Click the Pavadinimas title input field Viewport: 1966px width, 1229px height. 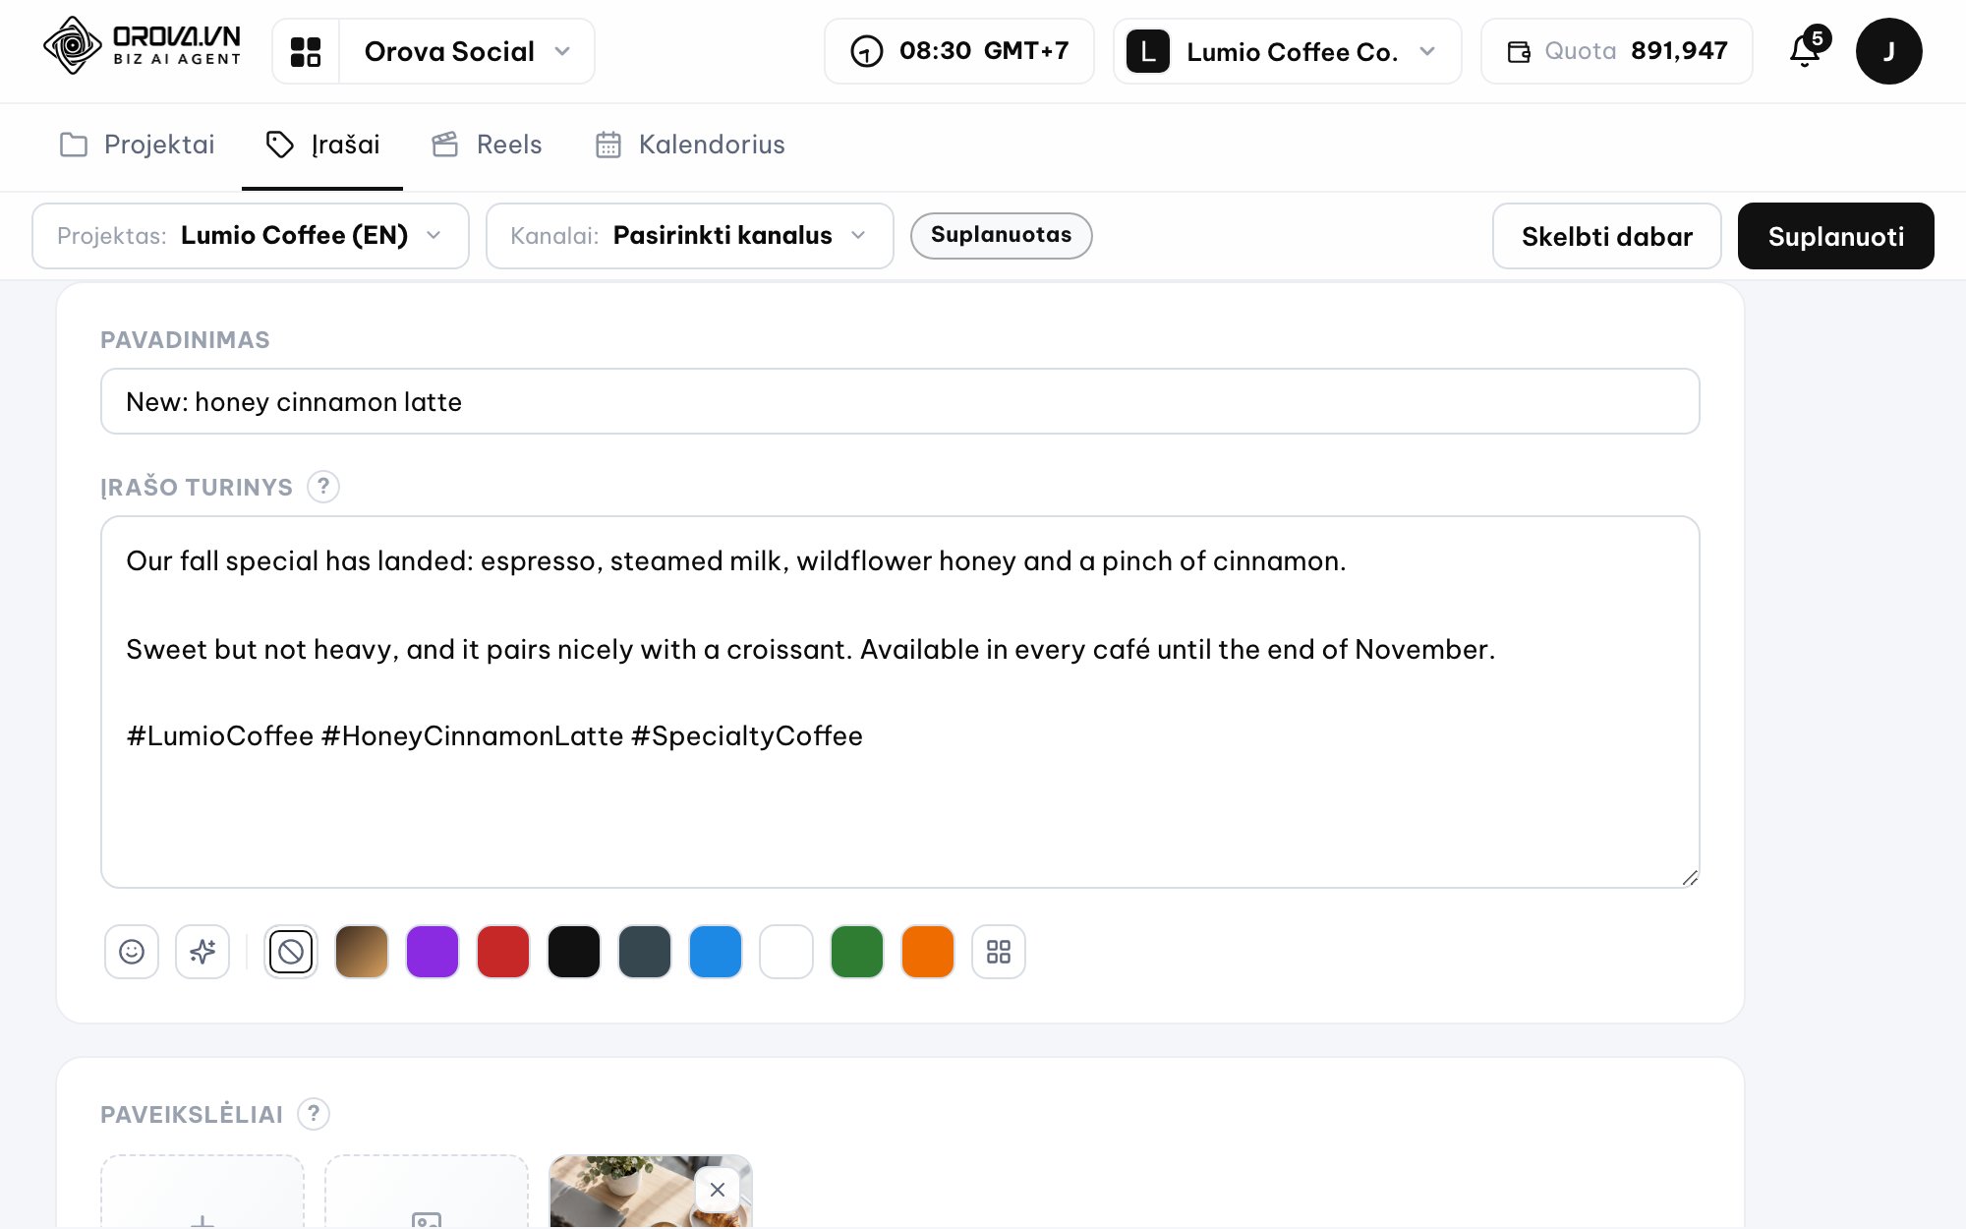pos(899,401)
